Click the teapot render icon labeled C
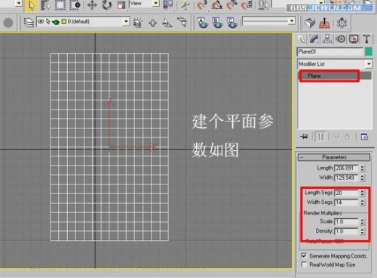377x278 pixels. [x=231, y=23]
